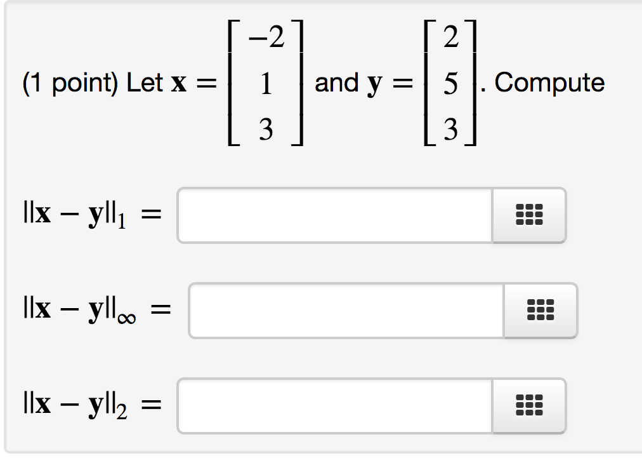Screen dimensions: 642x465
Task: Click the 1 entry of vector x
Action: 266,83
